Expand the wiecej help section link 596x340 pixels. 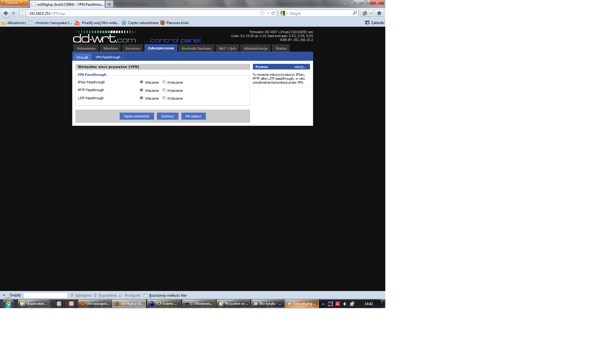(301, 66)
